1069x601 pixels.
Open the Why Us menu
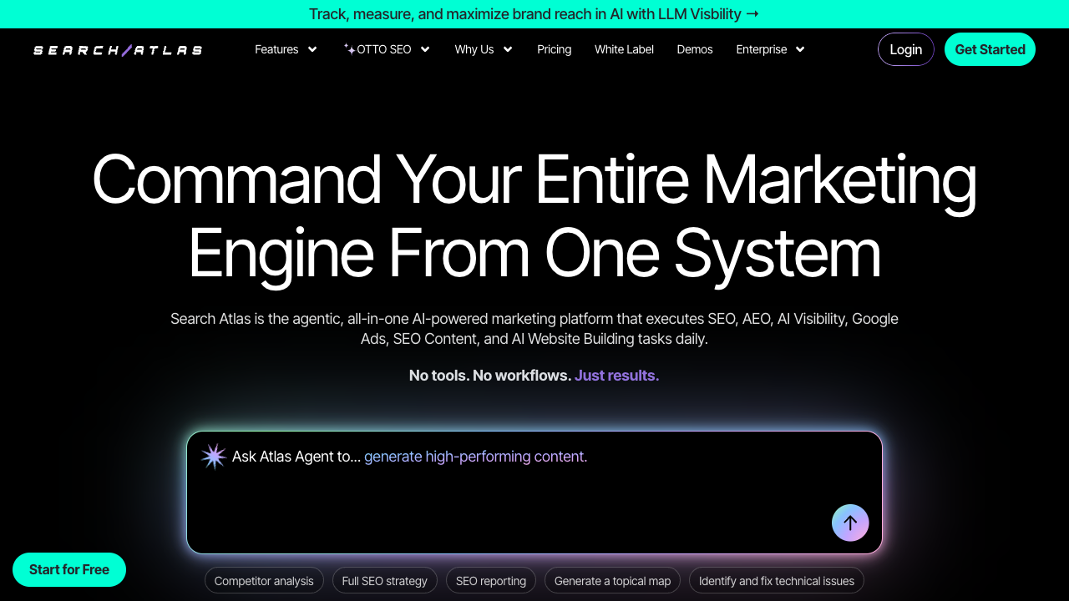pyautogui.click(x=474, y=49)
